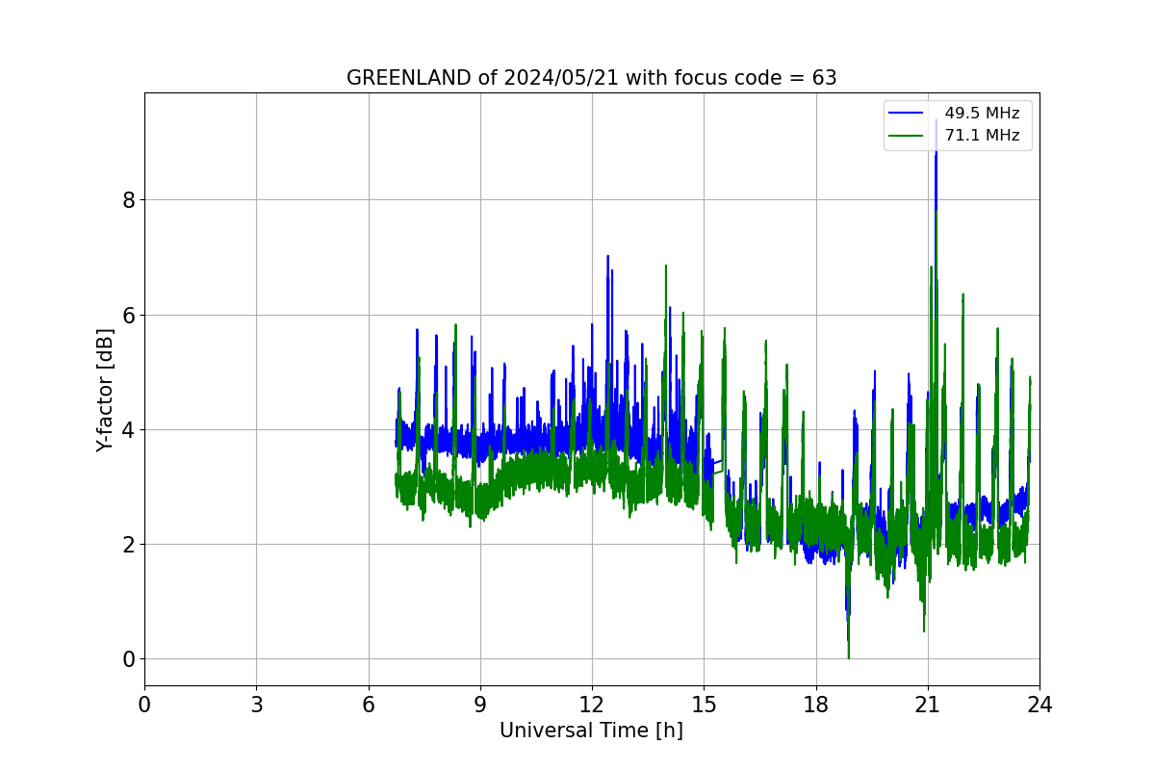
Task: Click x-axis tick label '6'
Action: click(x=369, y=705)
